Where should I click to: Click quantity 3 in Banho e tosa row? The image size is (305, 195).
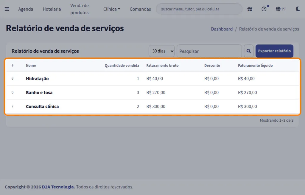point(138,92)
